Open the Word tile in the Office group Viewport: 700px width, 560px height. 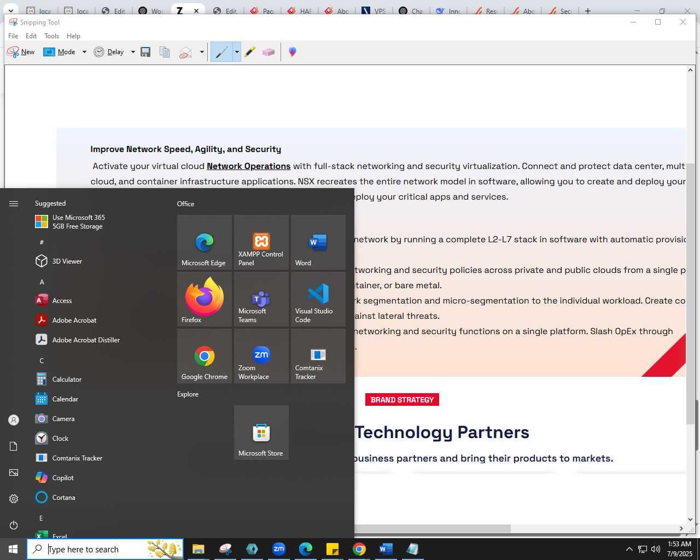tap(318, 242)
